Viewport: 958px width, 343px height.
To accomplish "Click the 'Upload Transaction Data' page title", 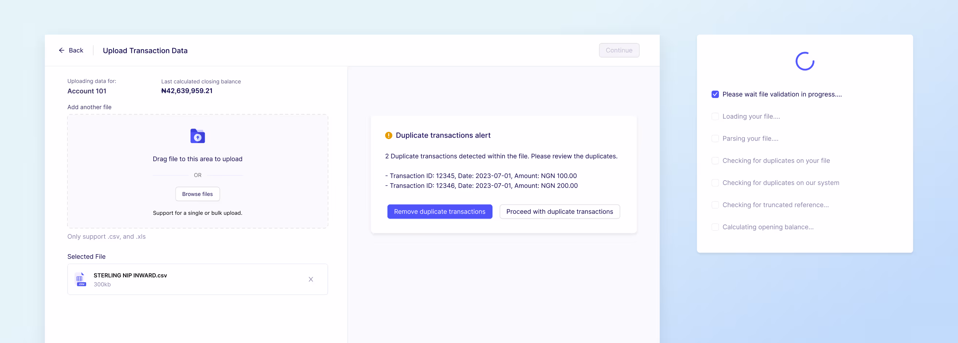I will (x=145, y=51).
